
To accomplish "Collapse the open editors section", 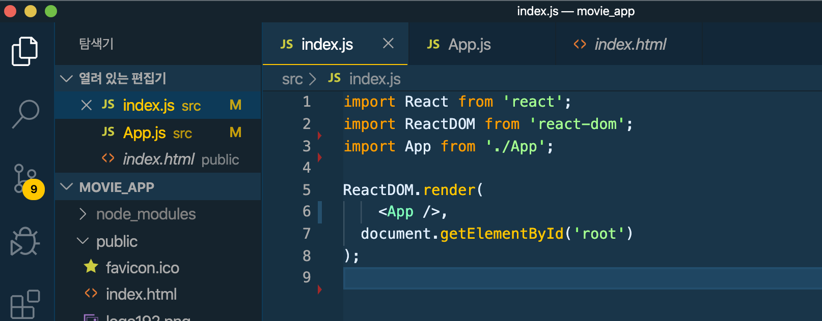I will coord(158,78).
